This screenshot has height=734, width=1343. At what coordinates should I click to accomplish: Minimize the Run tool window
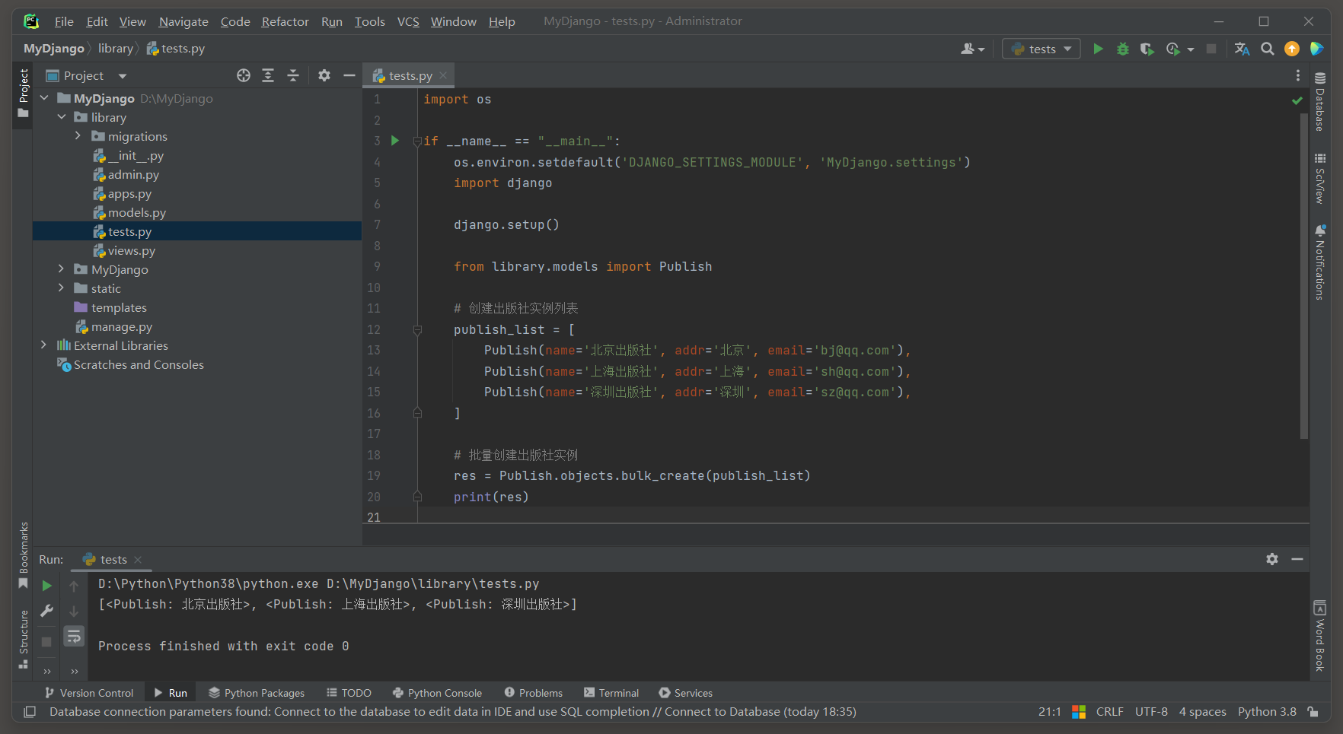(1297, 559)
